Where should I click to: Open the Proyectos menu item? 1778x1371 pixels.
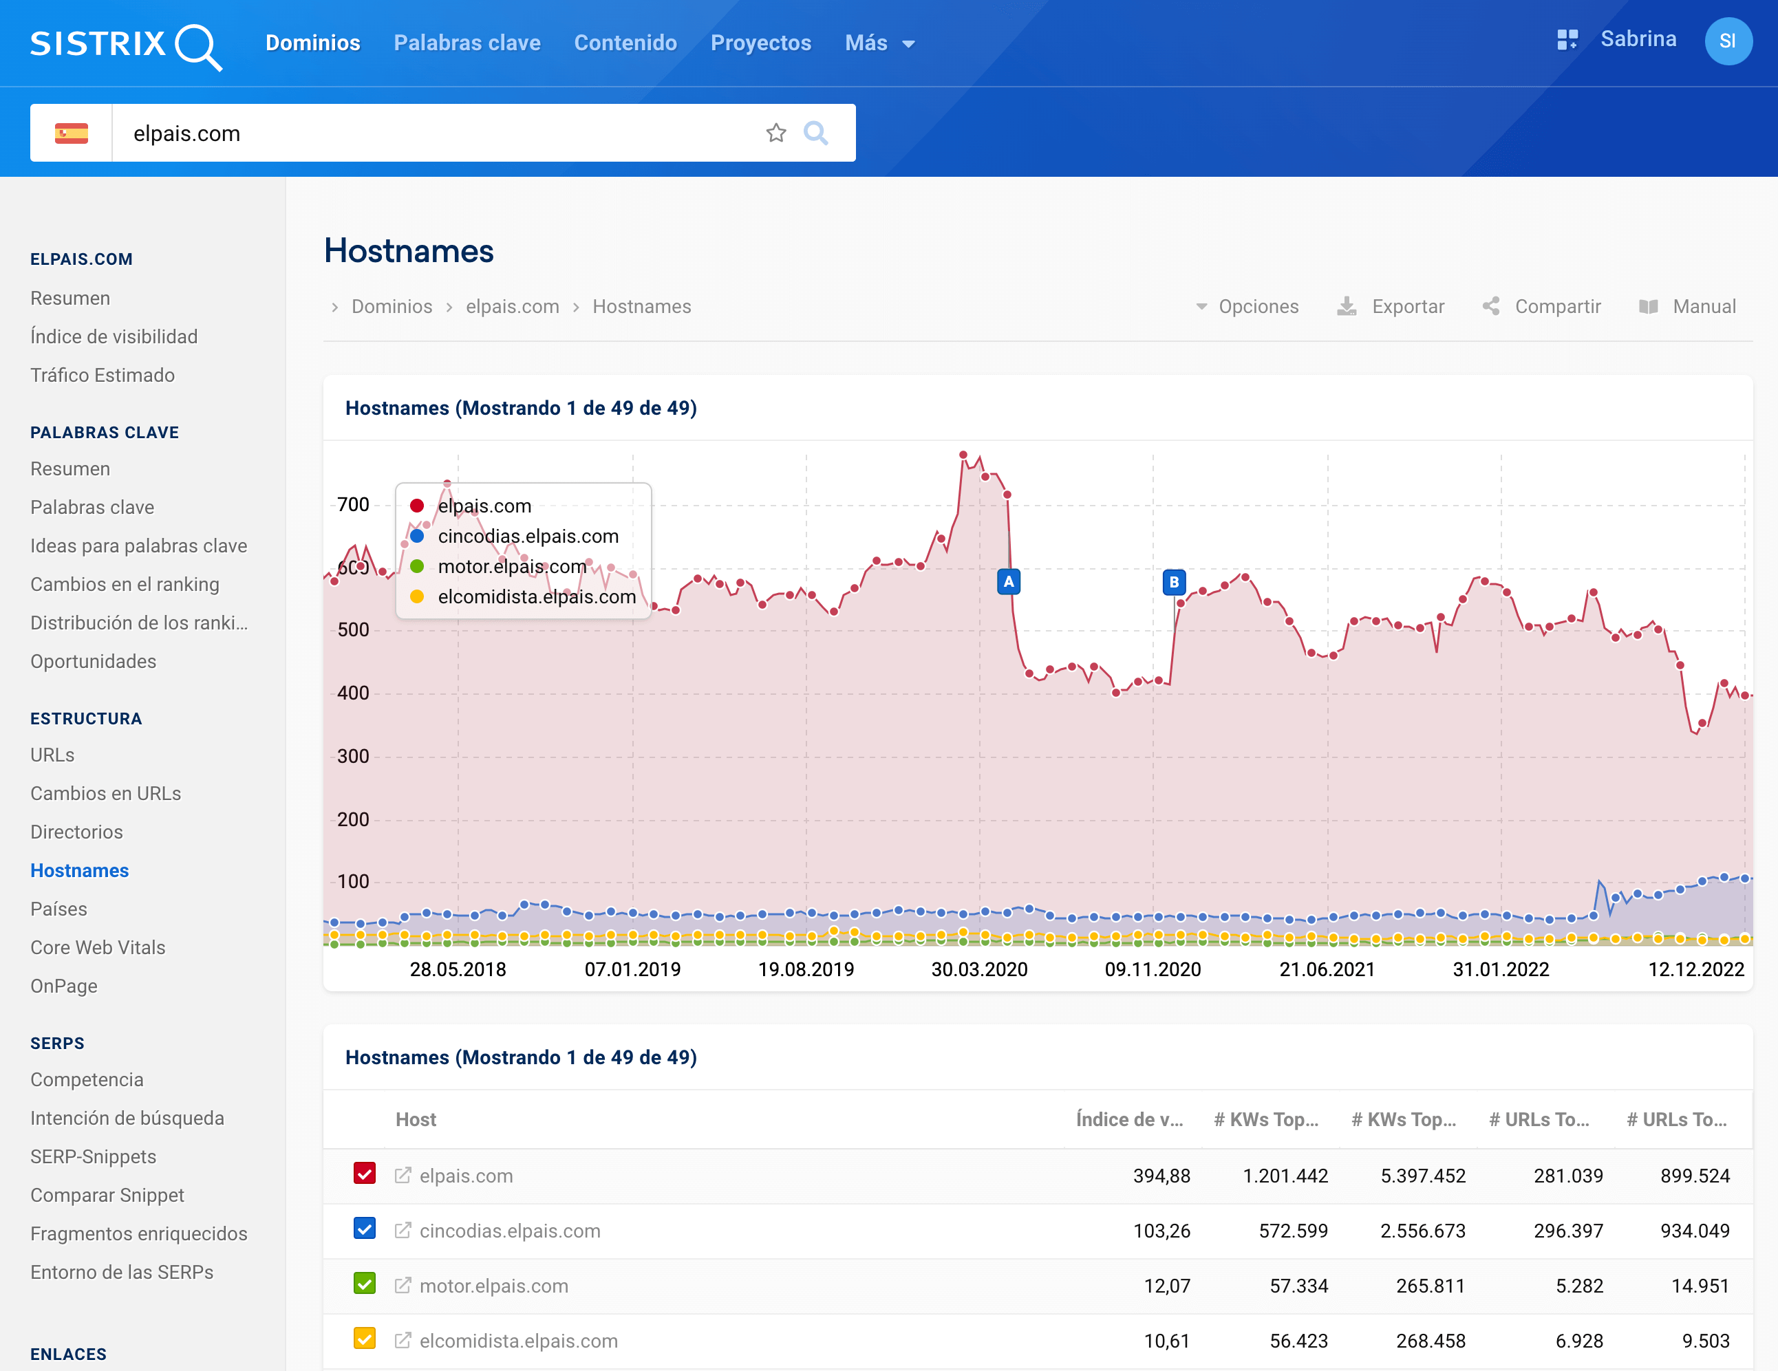(x=760, y=43)
